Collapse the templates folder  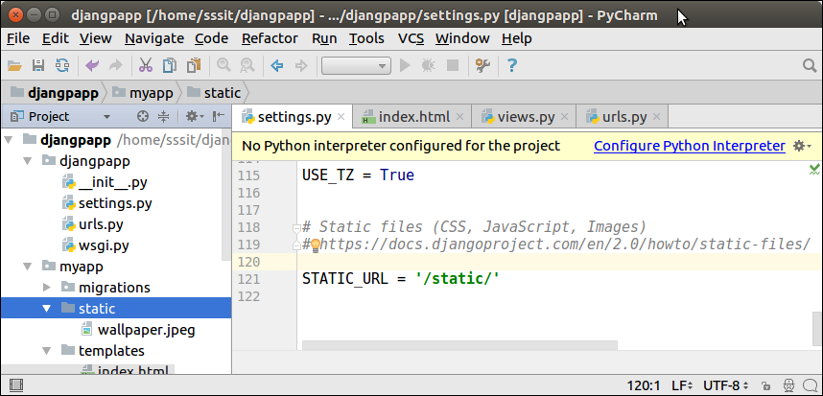[47, 350]
